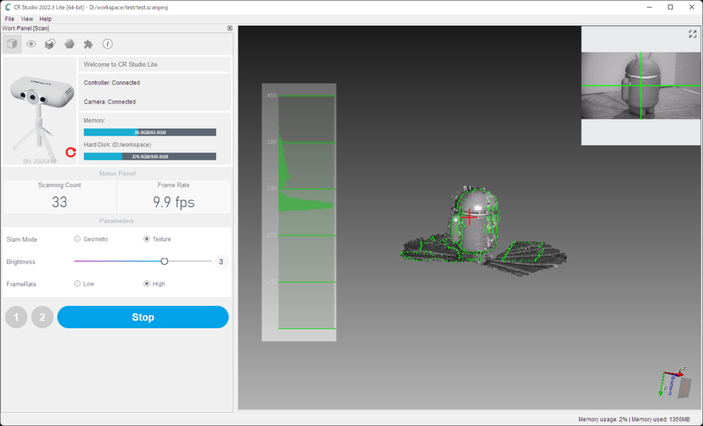Click the round button labeled 2

pos(42,317)
